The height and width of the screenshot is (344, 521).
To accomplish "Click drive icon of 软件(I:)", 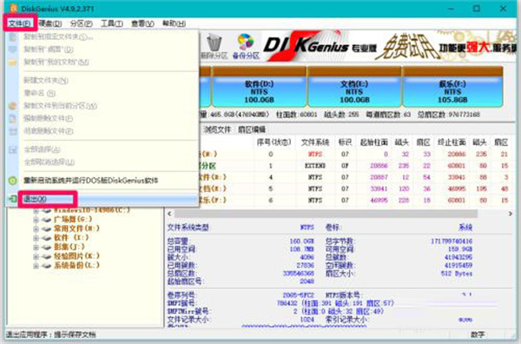I will click(47, 238).
